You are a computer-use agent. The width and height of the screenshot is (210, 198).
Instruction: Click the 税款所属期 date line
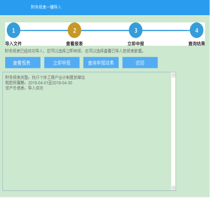39,83
